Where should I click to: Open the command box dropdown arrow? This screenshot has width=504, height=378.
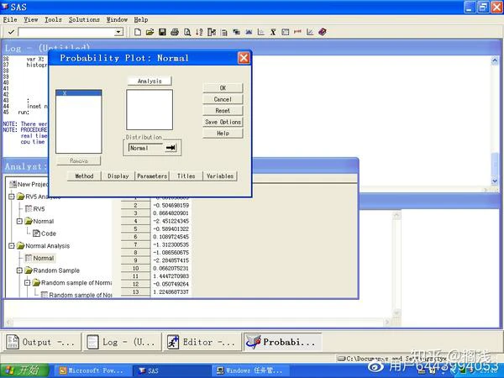[118, 32]
